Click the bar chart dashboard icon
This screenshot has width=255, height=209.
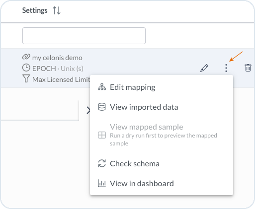[x=102, y=183]
